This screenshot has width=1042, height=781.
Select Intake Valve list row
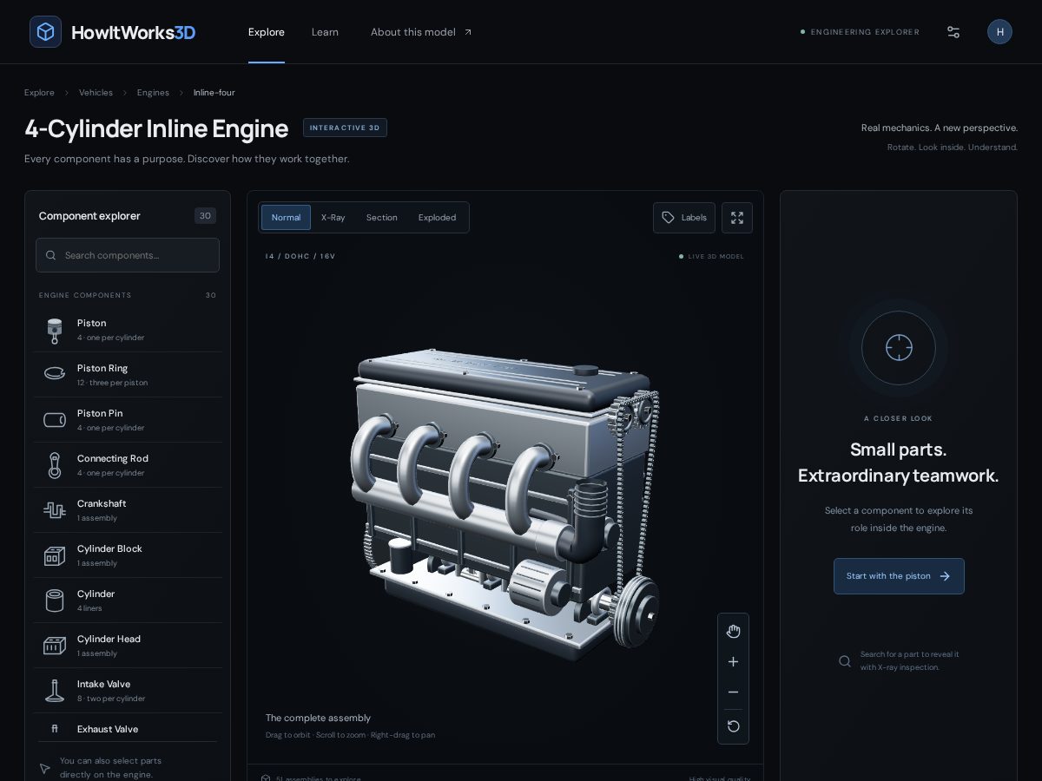tap(128, 691)
